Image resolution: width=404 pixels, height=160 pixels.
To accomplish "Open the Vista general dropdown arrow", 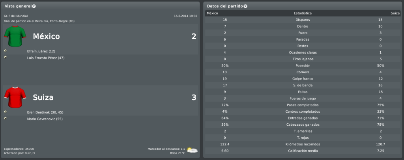I will (x=34, y=6).
